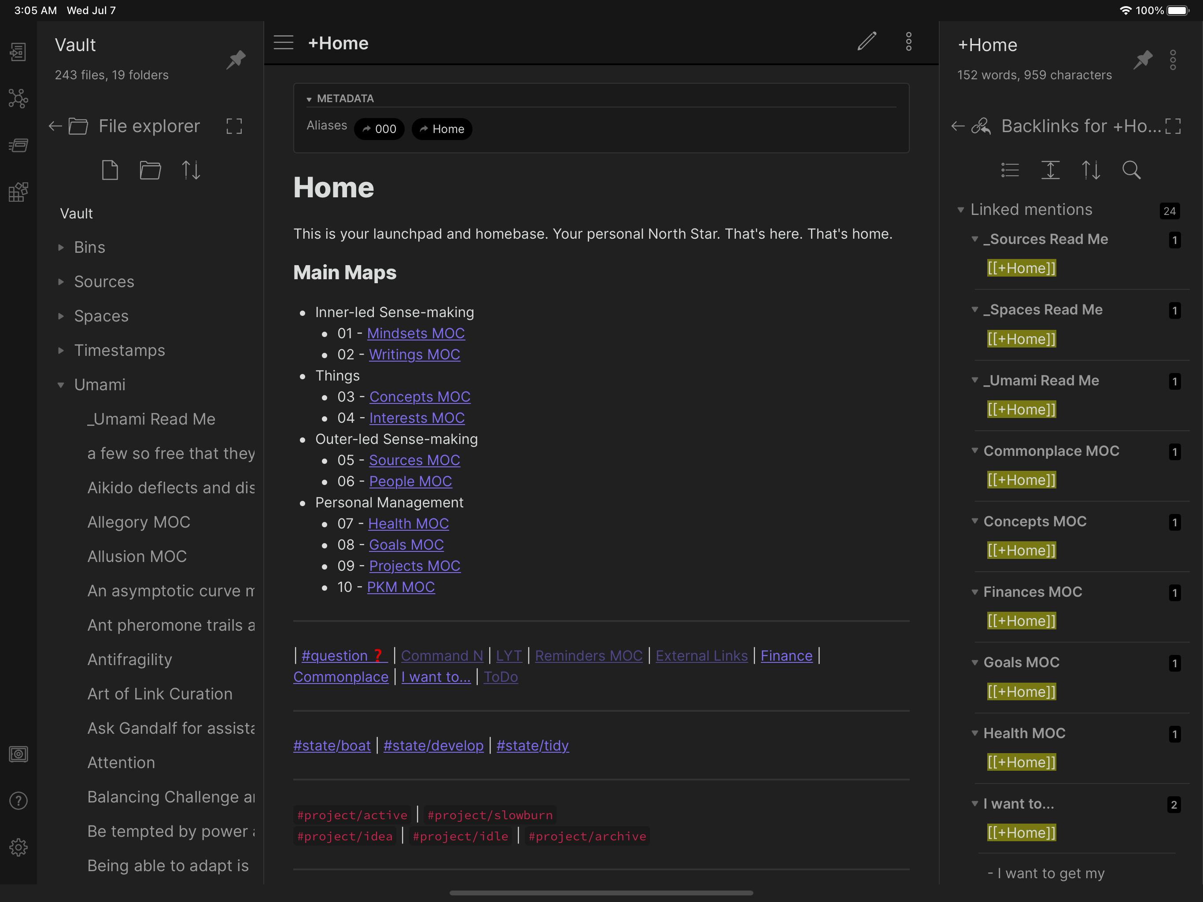Follow the Concepts MOC link in note
This screenshot has width=1203, height=902.
point(420,397)
